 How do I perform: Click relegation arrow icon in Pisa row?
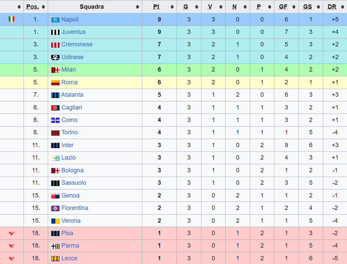[11, 233]
